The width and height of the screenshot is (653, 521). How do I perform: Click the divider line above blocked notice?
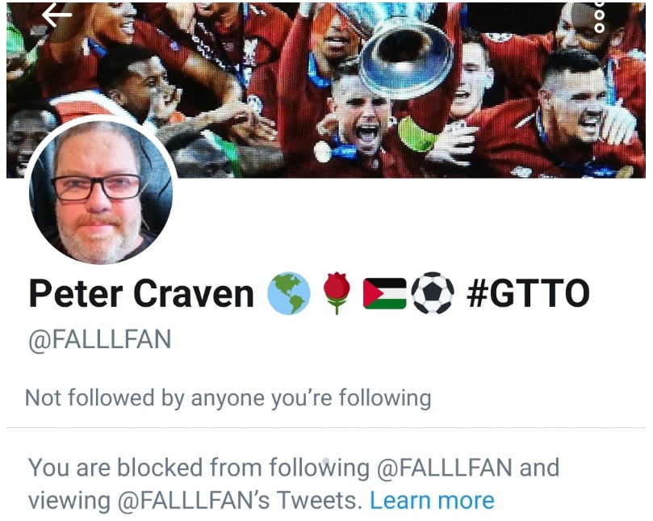[326, 427]
